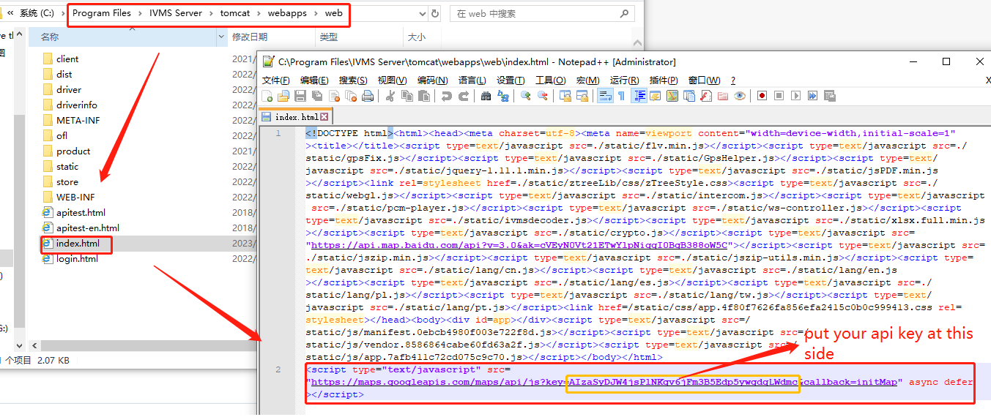The height and width of the screenshot is (417, 991).
Task: Run macro multiple times icon
Action: click(812, 96)
